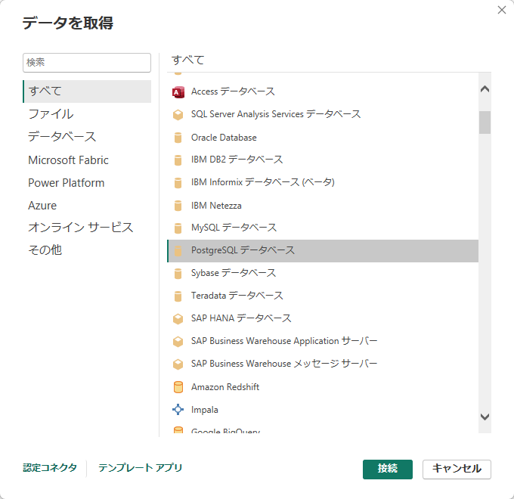The width and height of the screenshot is (514, 499).
Task: Click the SAP HANA cube icon
Action: coord(178,319)
